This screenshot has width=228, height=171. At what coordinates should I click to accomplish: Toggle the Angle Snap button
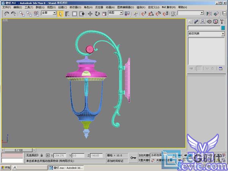tap(151, 14)
